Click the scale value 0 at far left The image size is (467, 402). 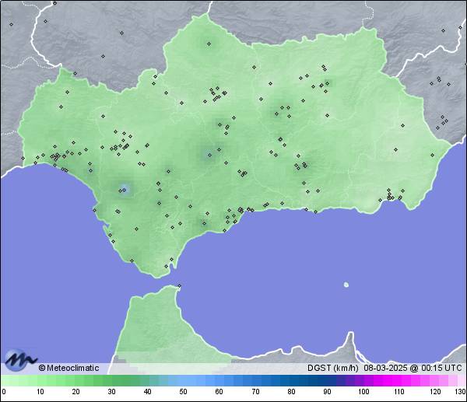pyautogui.click(x=4, y=392)
